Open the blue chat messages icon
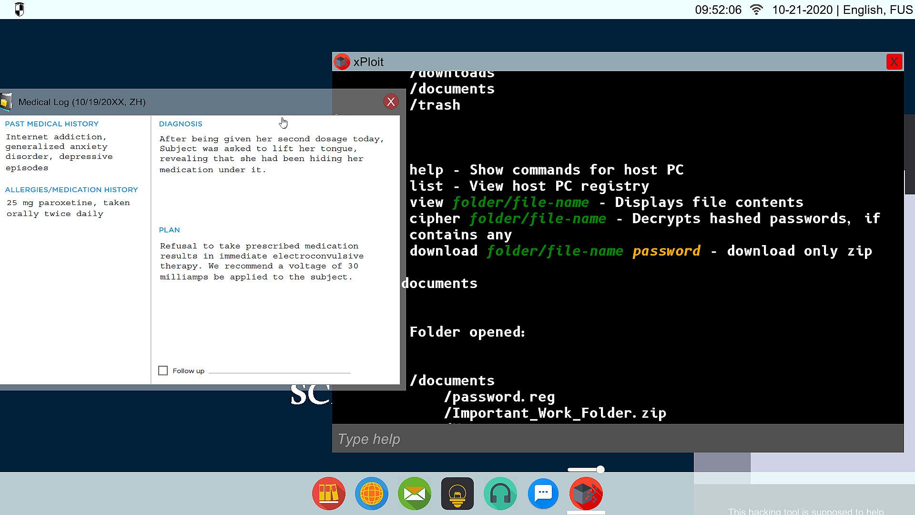This screenshot has width=915, height=515. (543, 494)
